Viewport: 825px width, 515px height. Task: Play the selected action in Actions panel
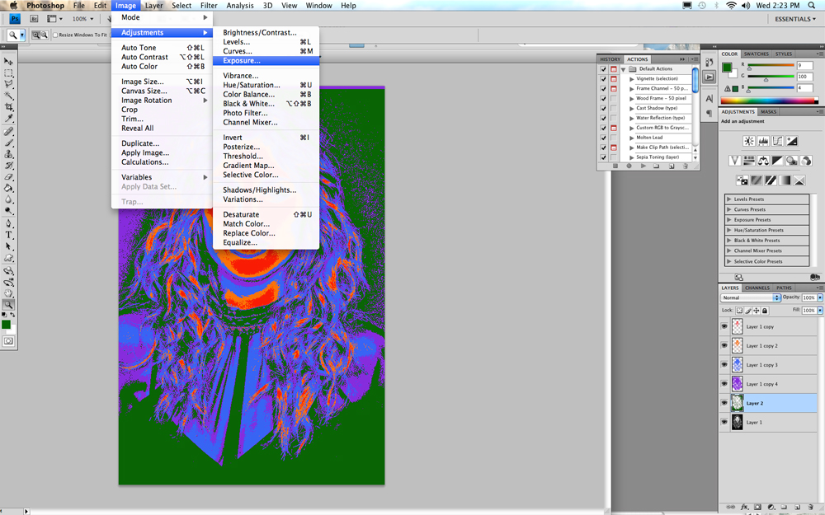coord(643,166)
